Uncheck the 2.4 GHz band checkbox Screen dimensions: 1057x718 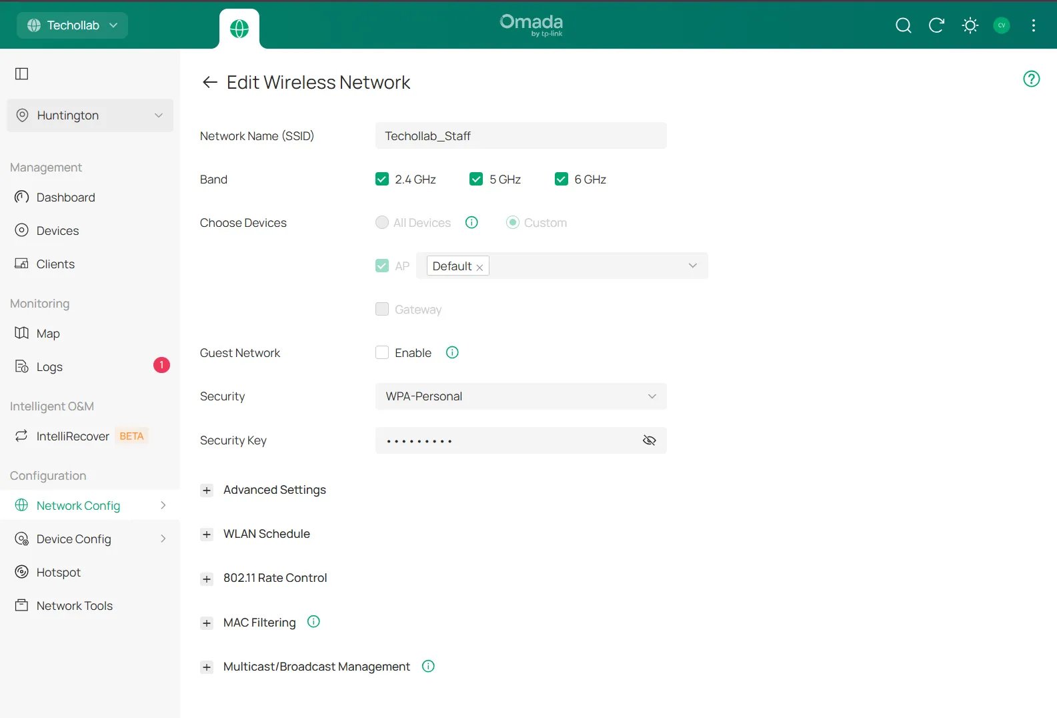click(x=382, y=179)
